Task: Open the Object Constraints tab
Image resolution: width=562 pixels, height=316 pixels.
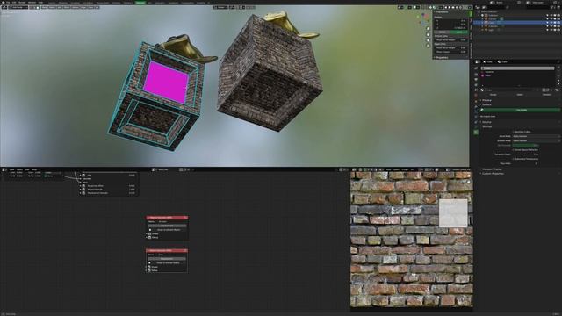Action: [x=476, y=122]
